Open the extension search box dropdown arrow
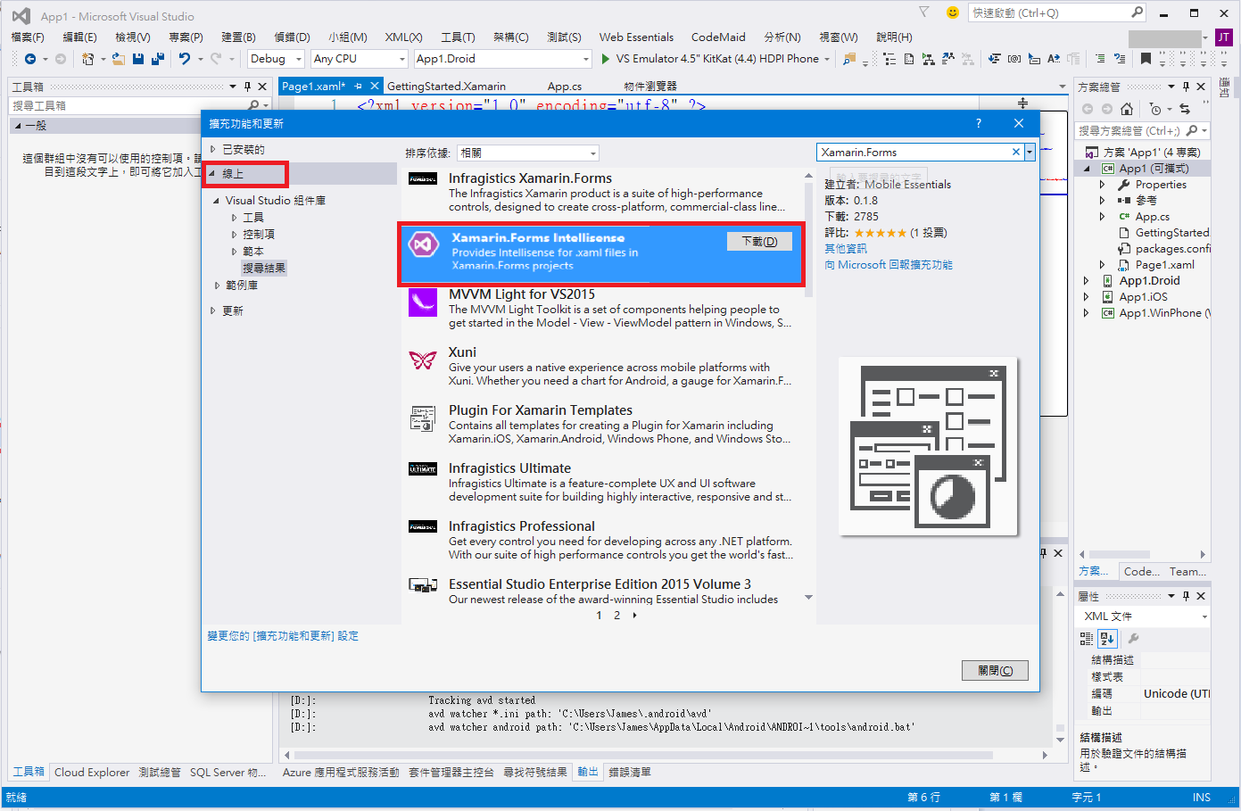Screen dimensions: 1241x811 coord(1030,152)
